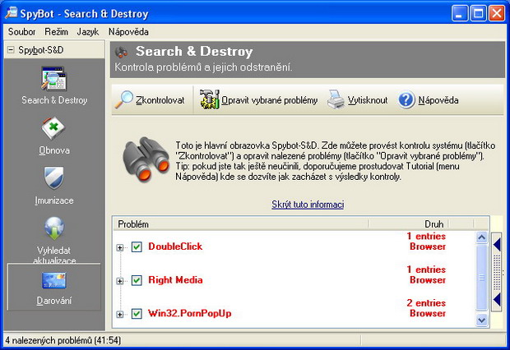Viewport: 510px width, 350px height.
Task: Click the Opravit vybrané problémy tools icon
Action: coord(210,99)
